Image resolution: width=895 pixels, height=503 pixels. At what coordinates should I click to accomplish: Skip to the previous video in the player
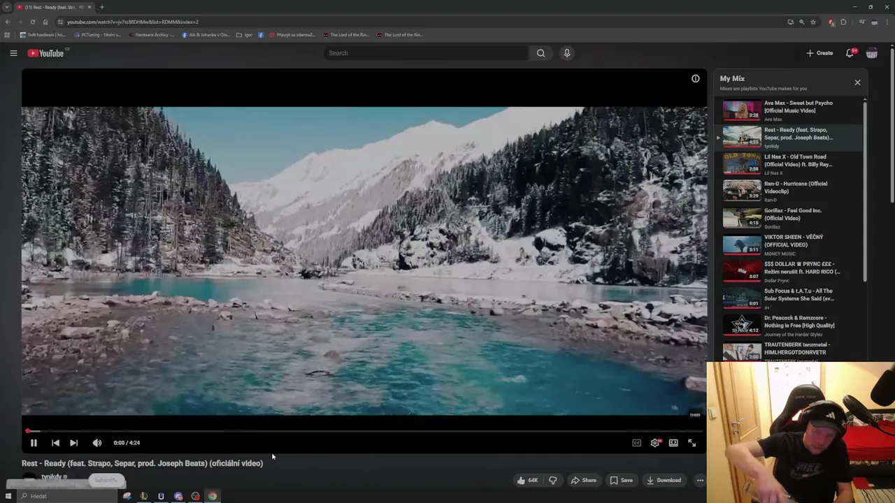(55, 443)
